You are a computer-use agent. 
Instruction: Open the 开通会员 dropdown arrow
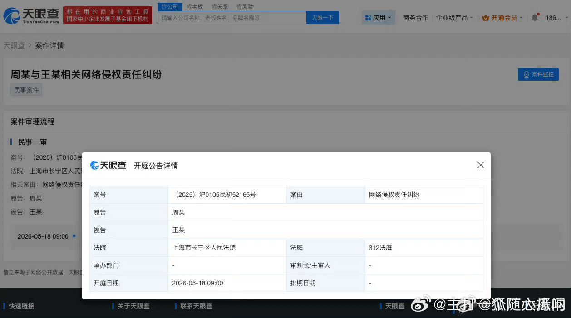(521, 18)
